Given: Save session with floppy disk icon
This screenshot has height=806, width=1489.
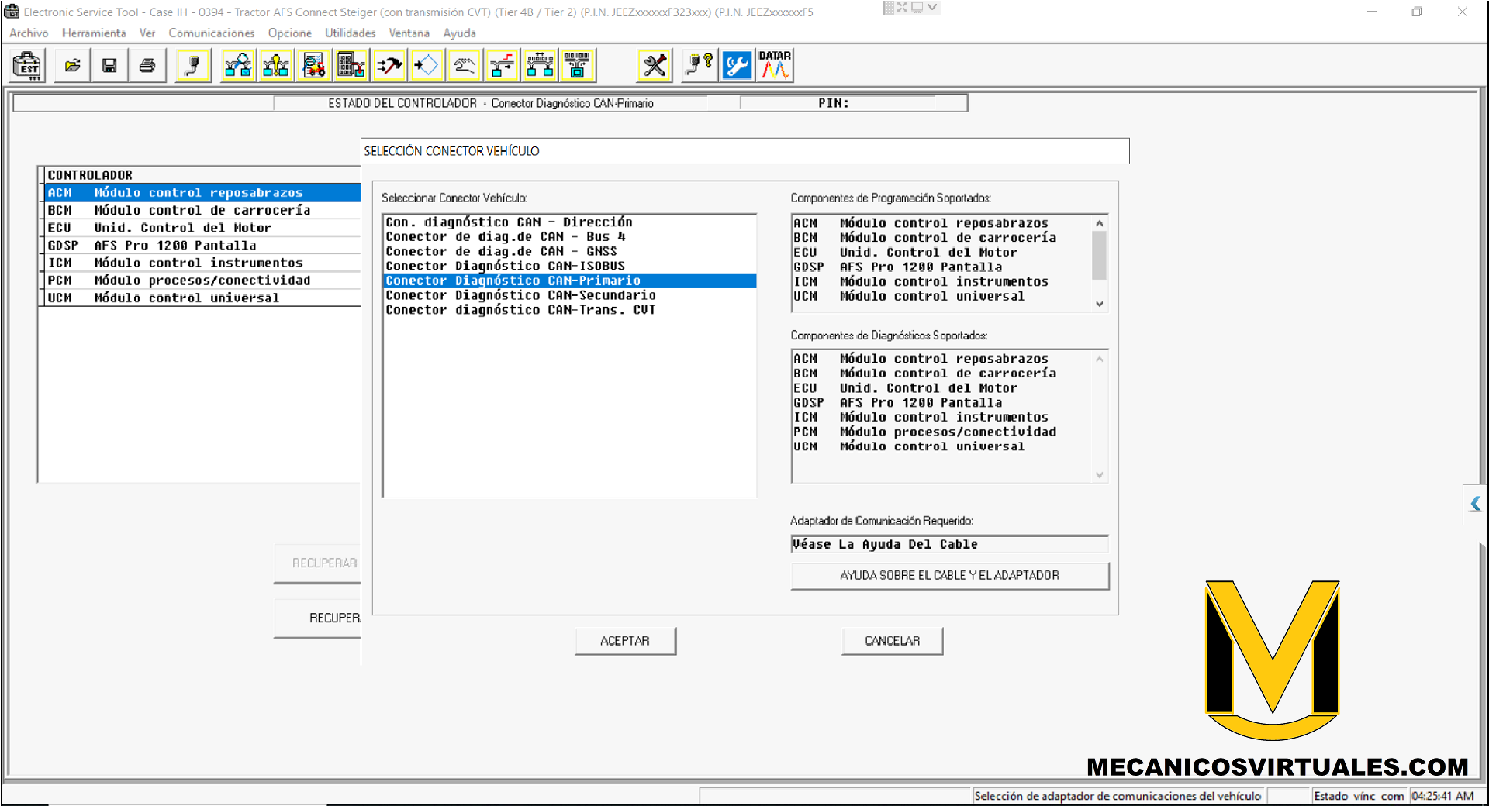Looking at the screenshot, I should click(109, 66).
